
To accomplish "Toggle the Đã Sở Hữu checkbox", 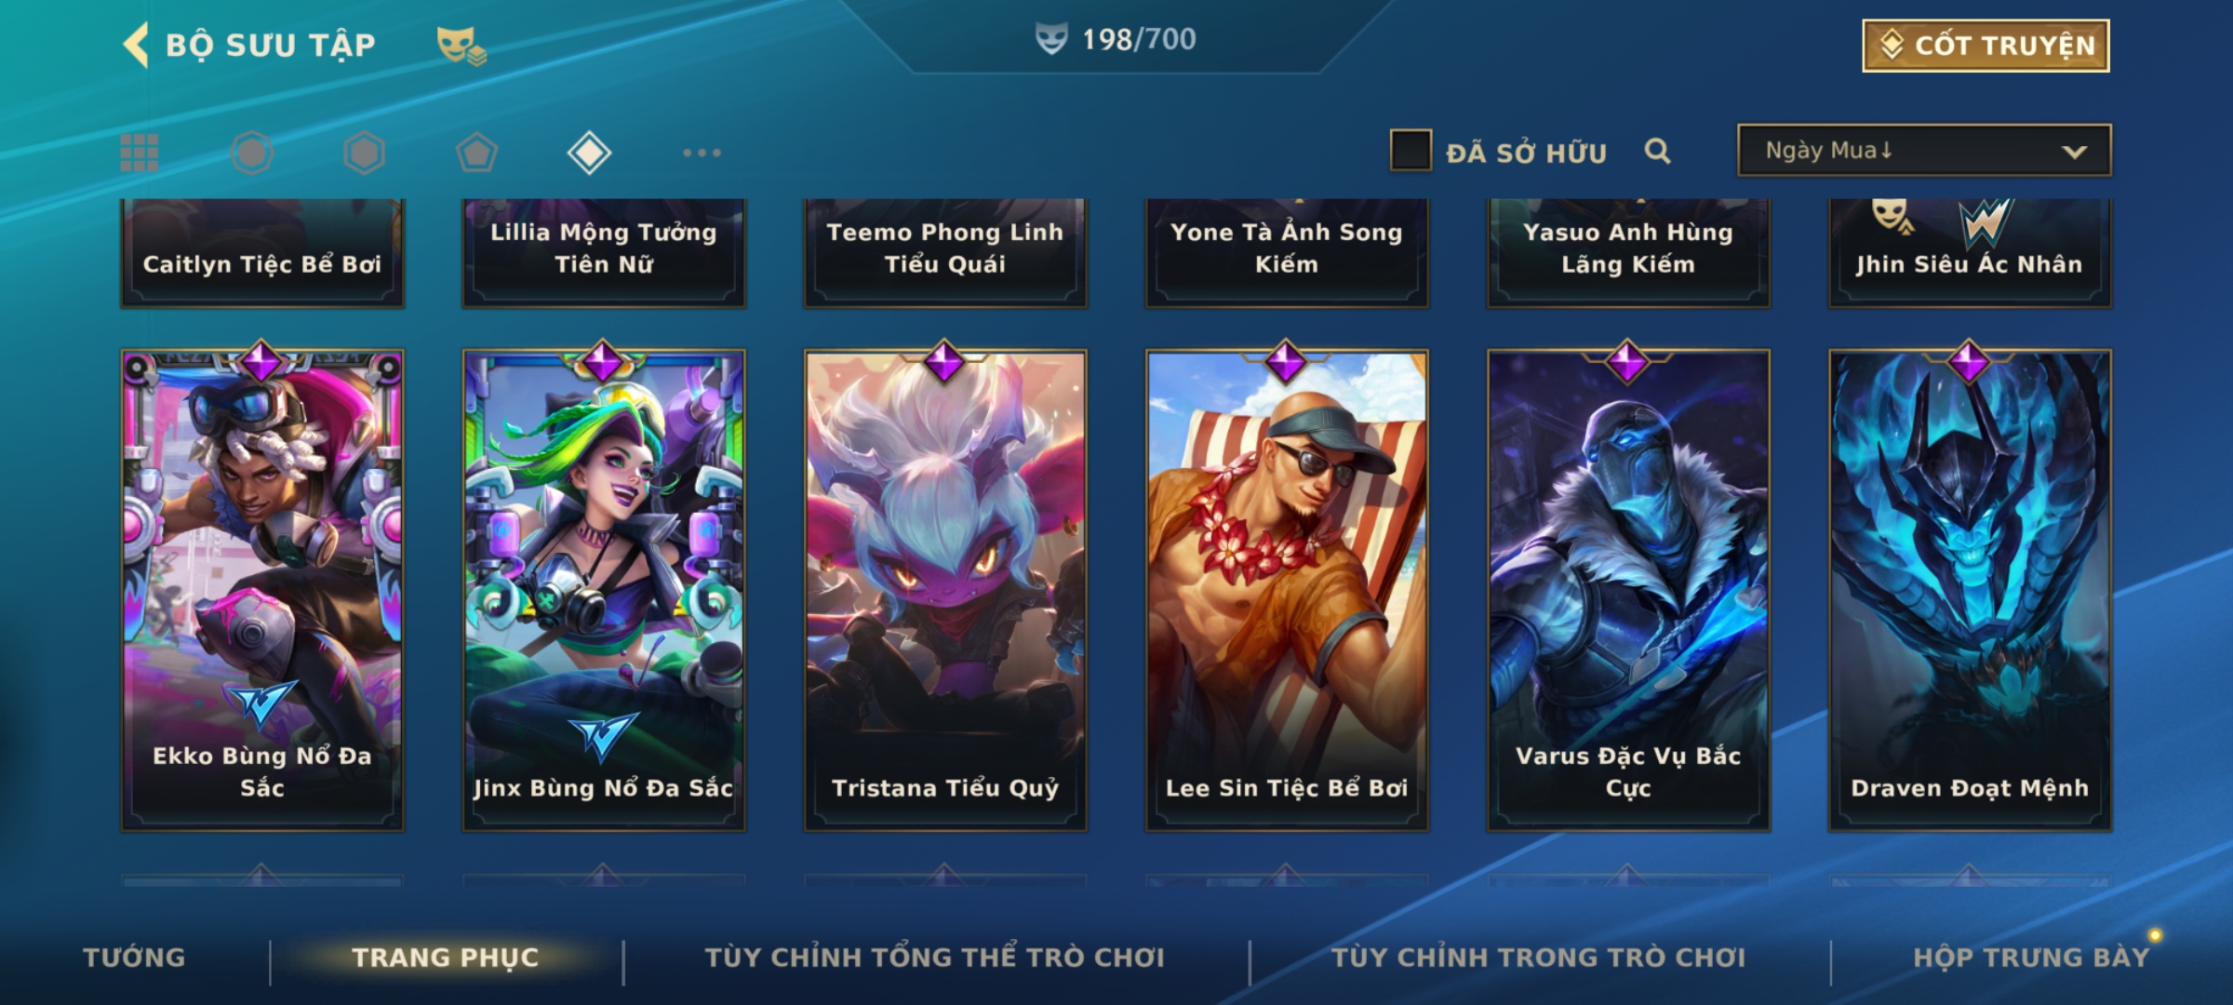I will tap(1411, 151).
